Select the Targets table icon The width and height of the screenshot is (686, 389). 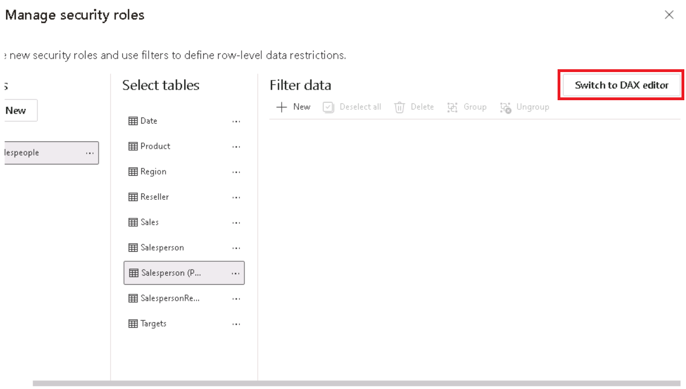pyautogui.click(x=133, y=324)
